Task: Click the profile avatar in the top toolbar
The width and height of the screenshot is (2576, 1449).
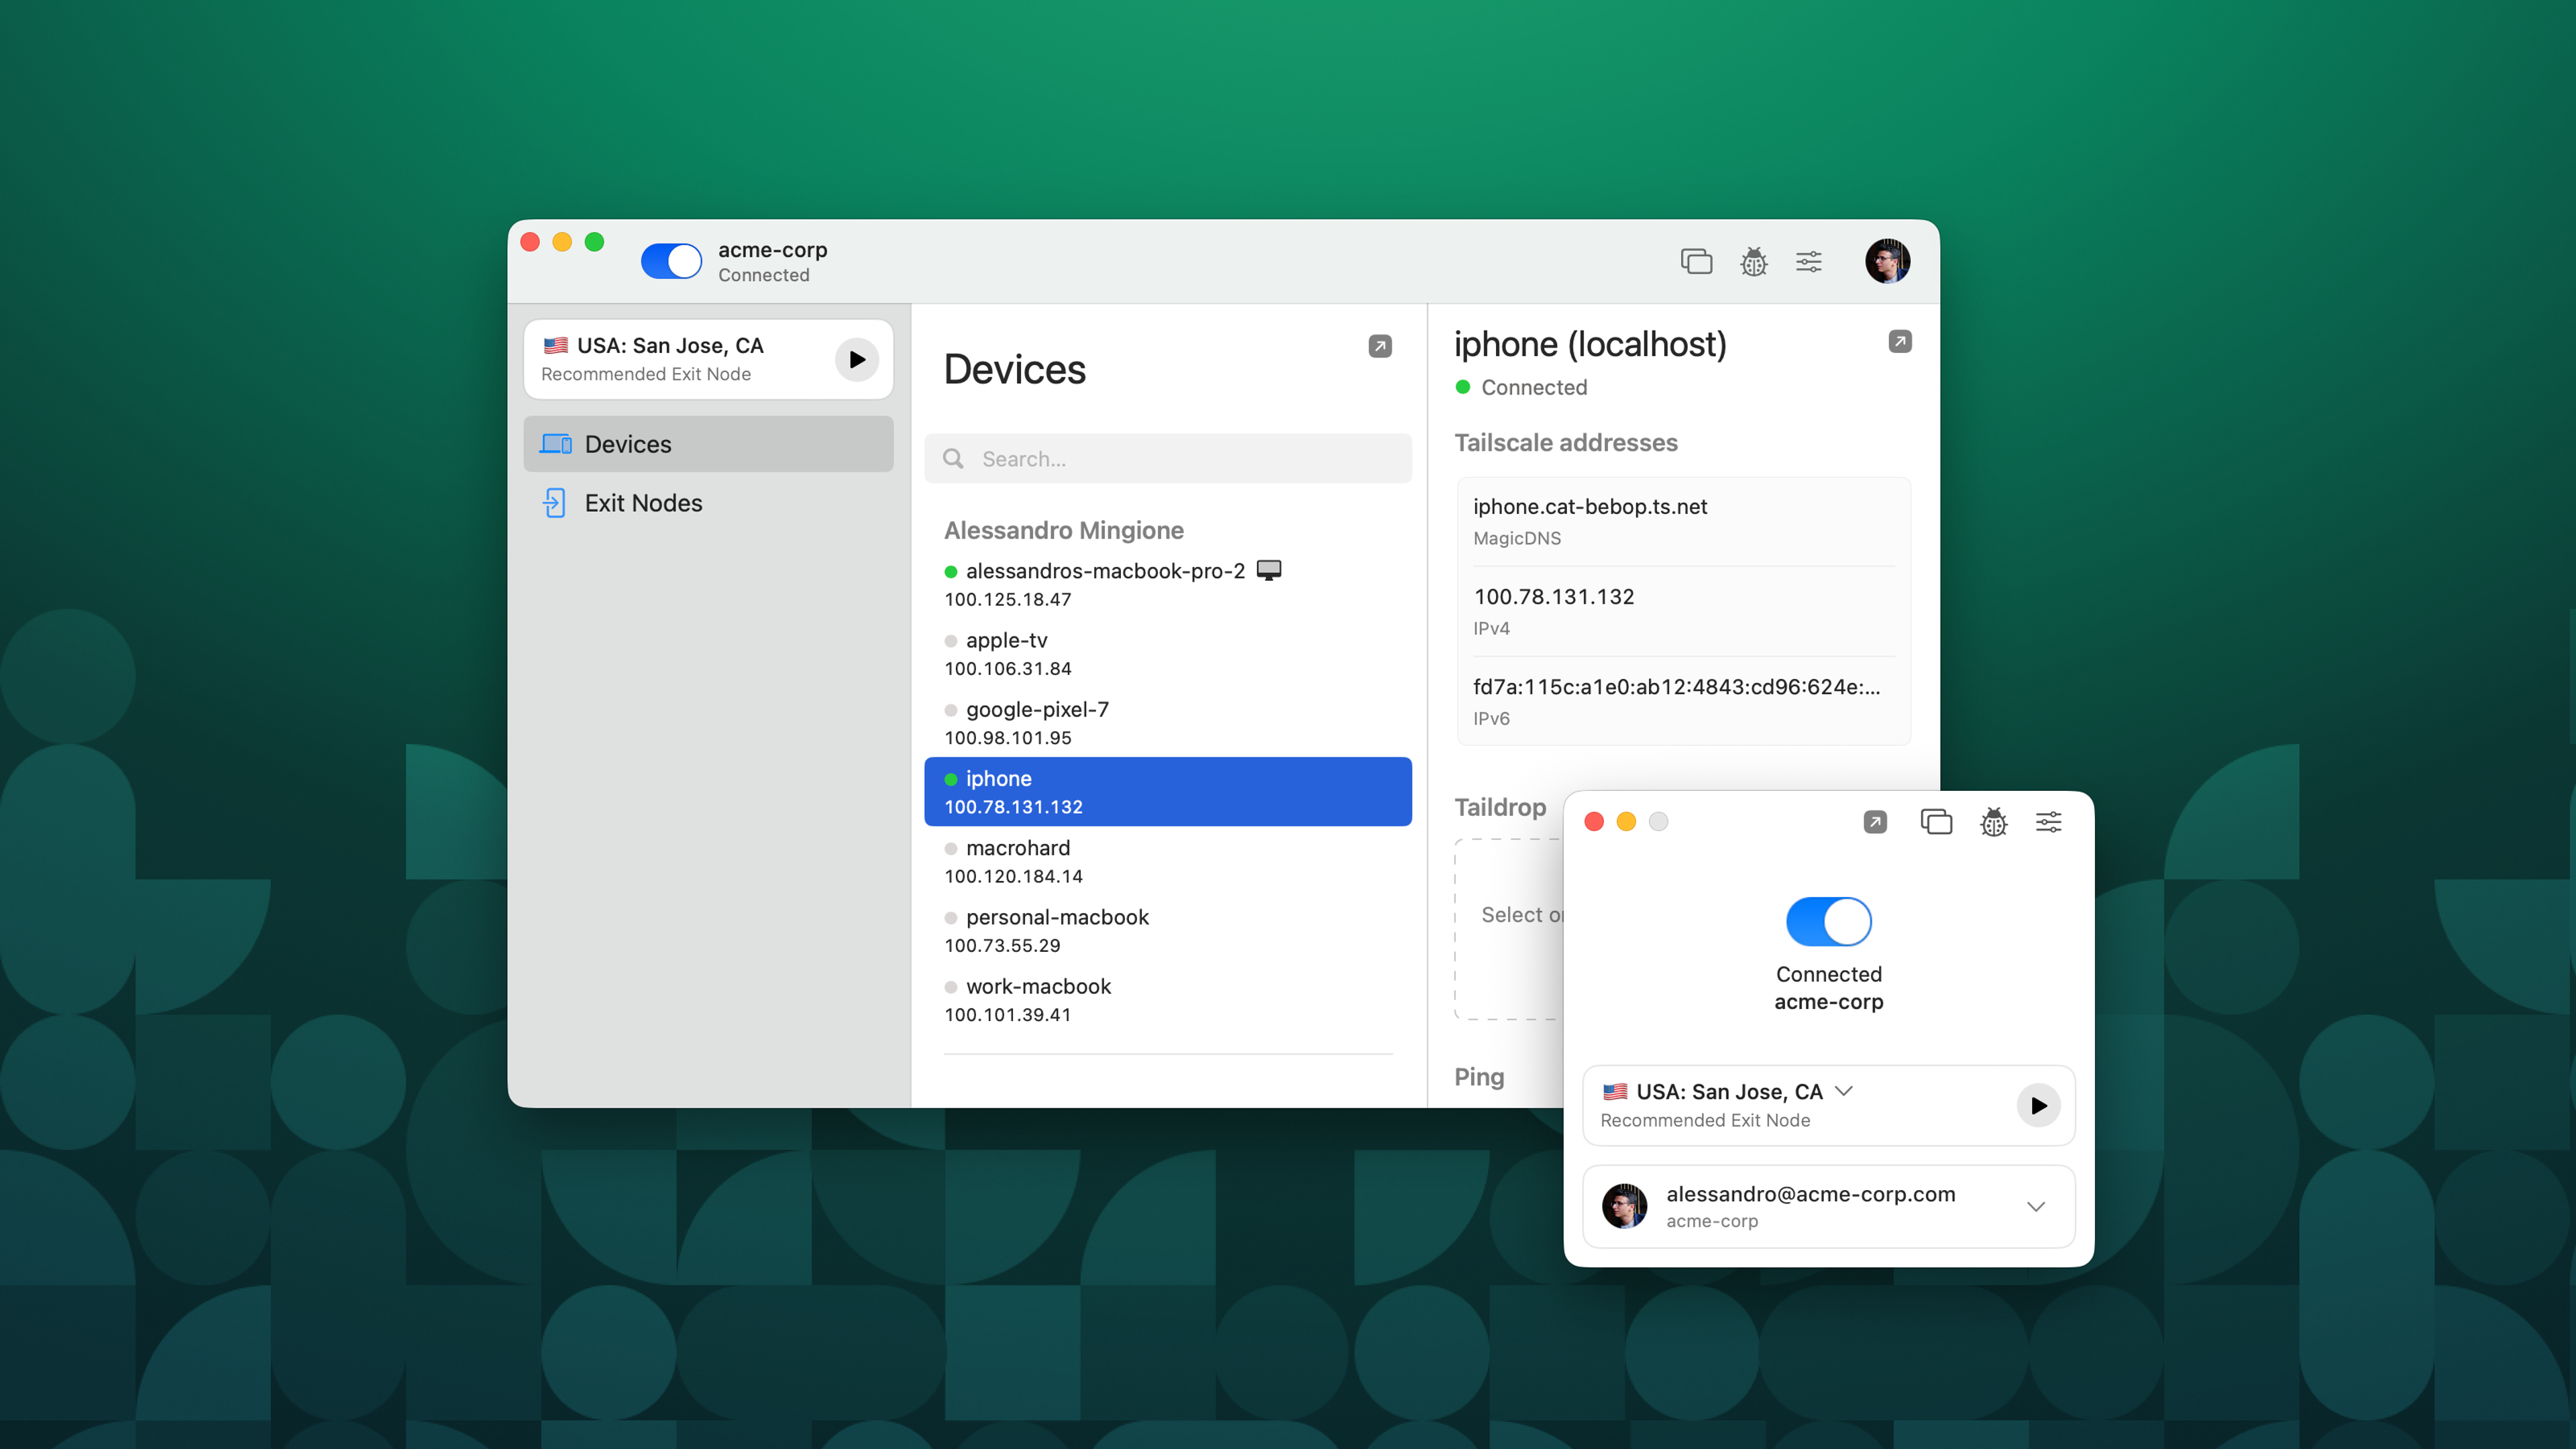Action: (x=1887, y=261)
